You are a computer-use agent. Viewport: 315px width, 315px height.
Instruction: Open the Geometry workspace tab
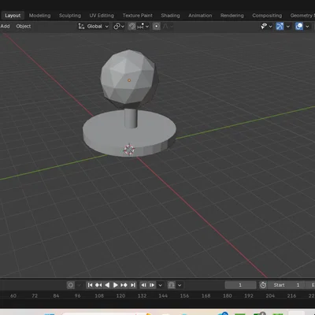pos(302,16)
